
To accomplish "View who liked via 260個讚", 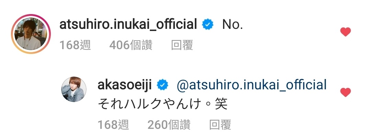I will 169,124.
